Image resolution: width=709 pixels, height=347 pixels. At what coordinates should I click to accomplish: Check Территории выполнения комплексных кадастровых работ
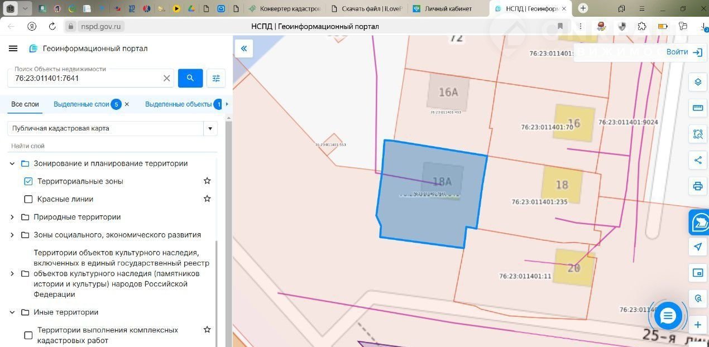pyautogui.click(x=28, y=335)
